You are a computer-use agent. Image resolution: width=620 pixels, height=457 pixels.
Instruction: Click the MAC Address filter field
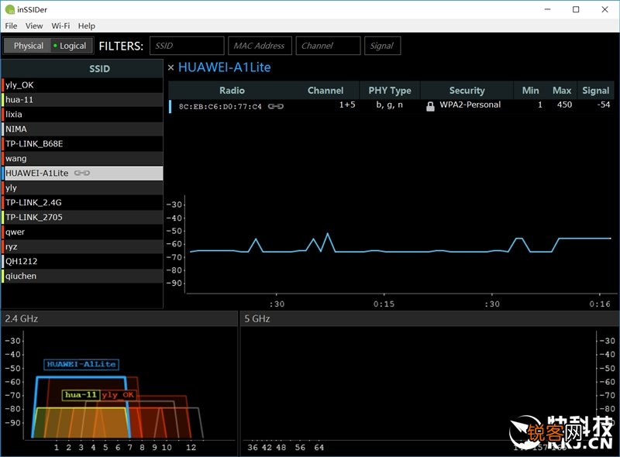point(260,46)
